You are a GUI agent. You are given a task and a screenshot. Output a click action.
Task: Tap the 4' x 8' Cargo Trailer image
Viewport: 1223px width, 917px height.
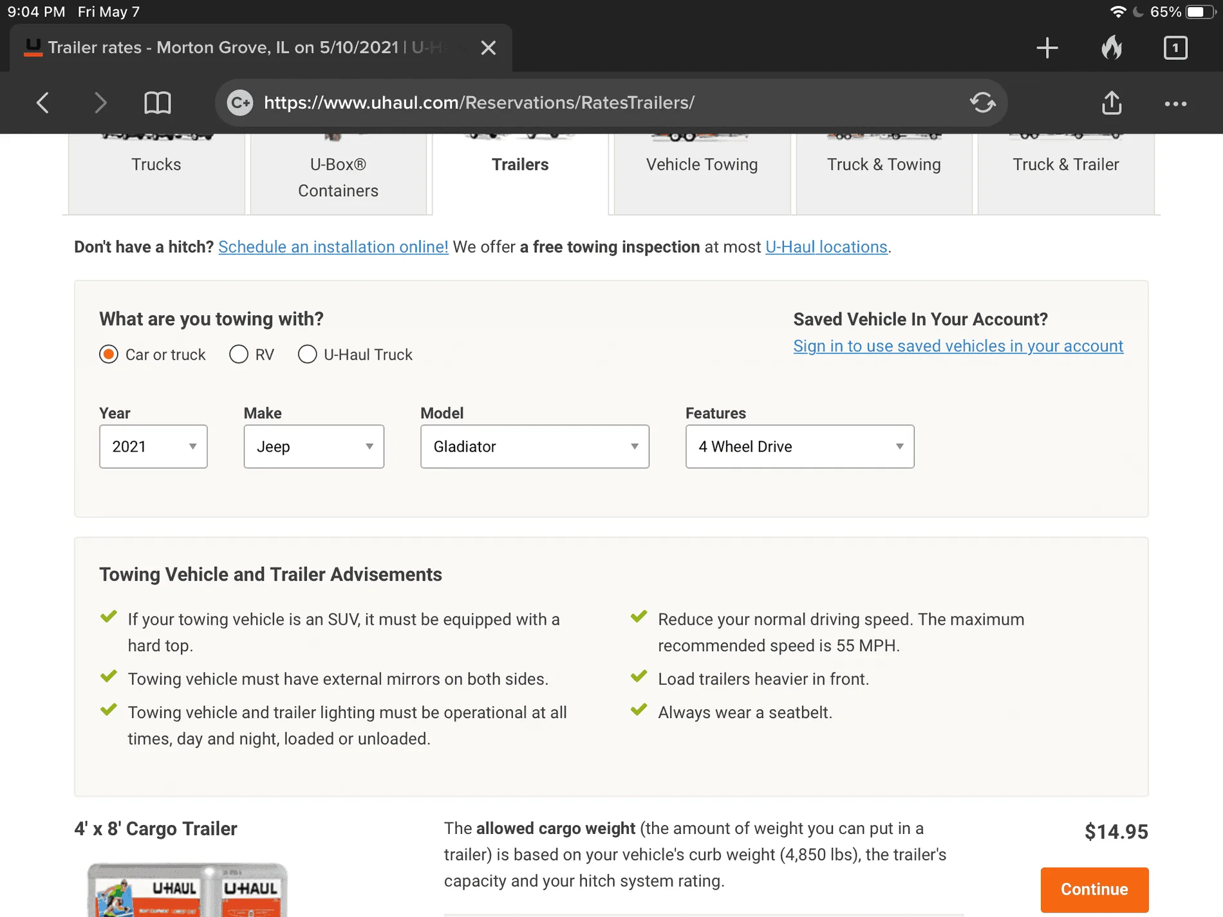187,890
